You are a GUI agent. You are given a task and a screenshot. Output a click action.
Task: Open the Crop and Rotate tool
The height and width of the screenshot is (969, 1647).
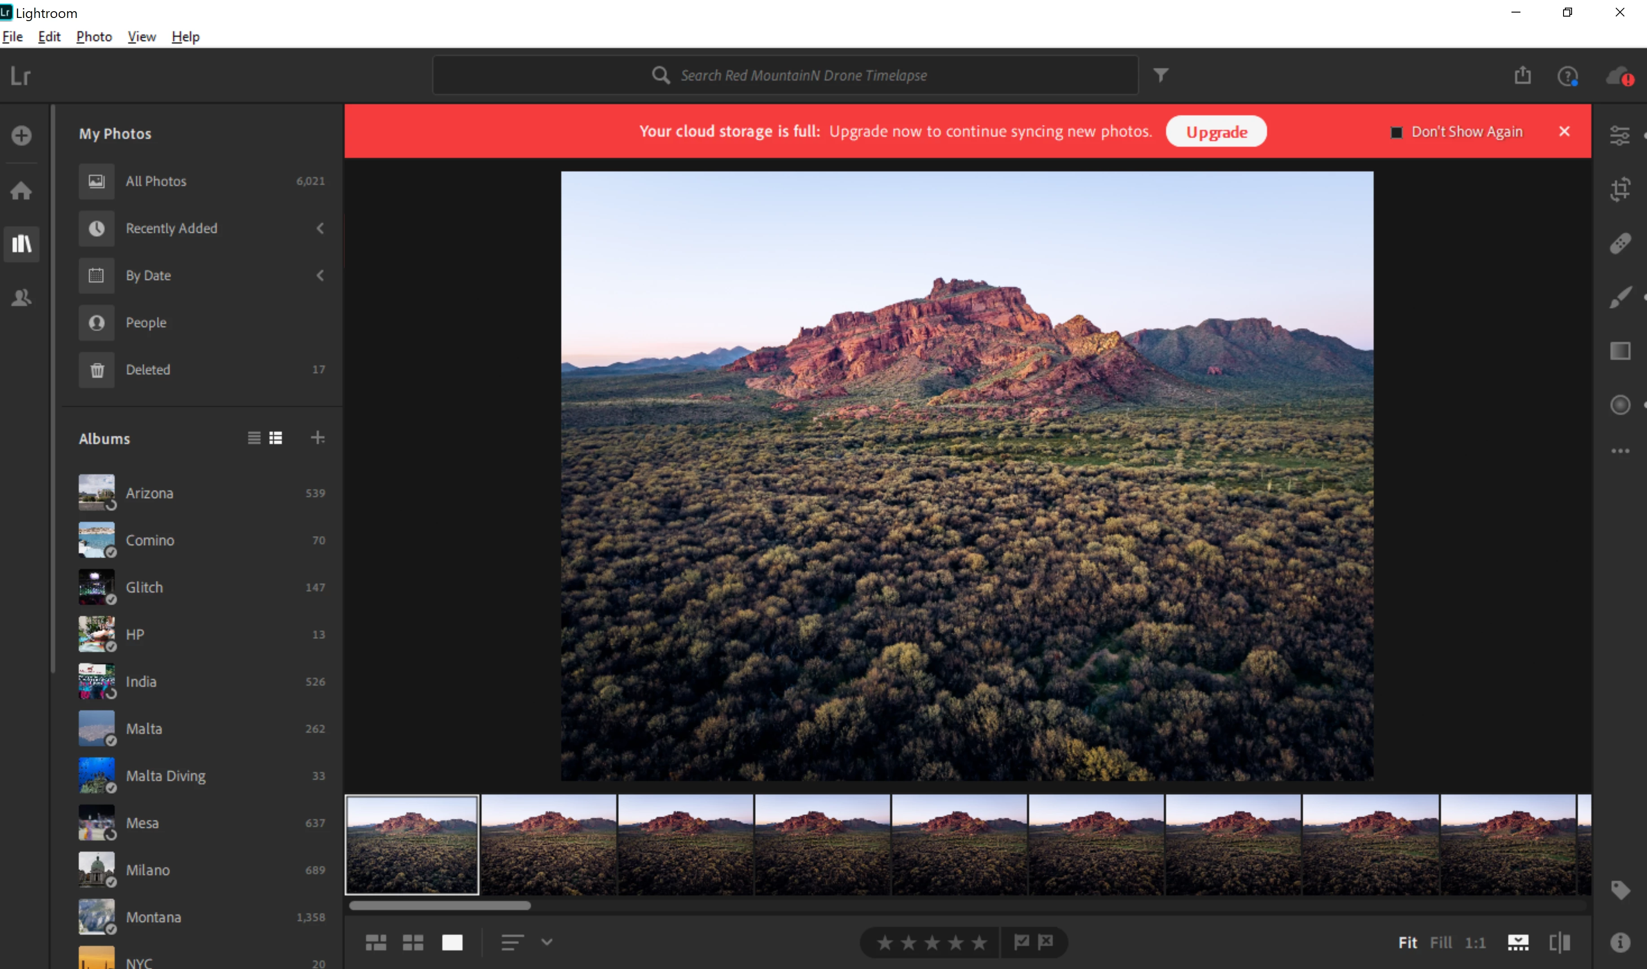pos(1620,189)
